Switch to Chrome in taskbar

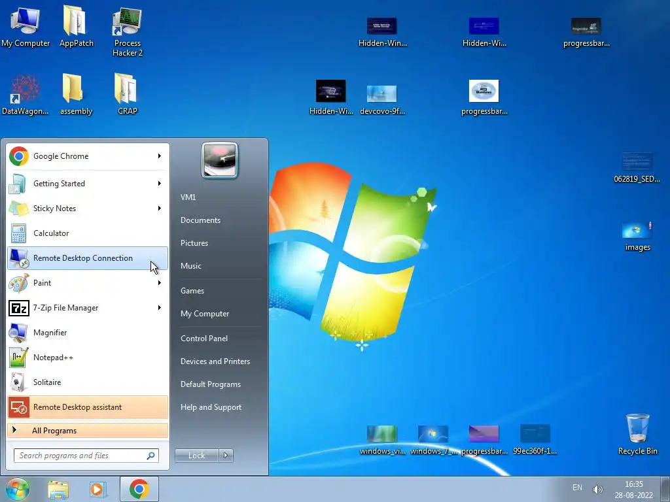point(139,489)
